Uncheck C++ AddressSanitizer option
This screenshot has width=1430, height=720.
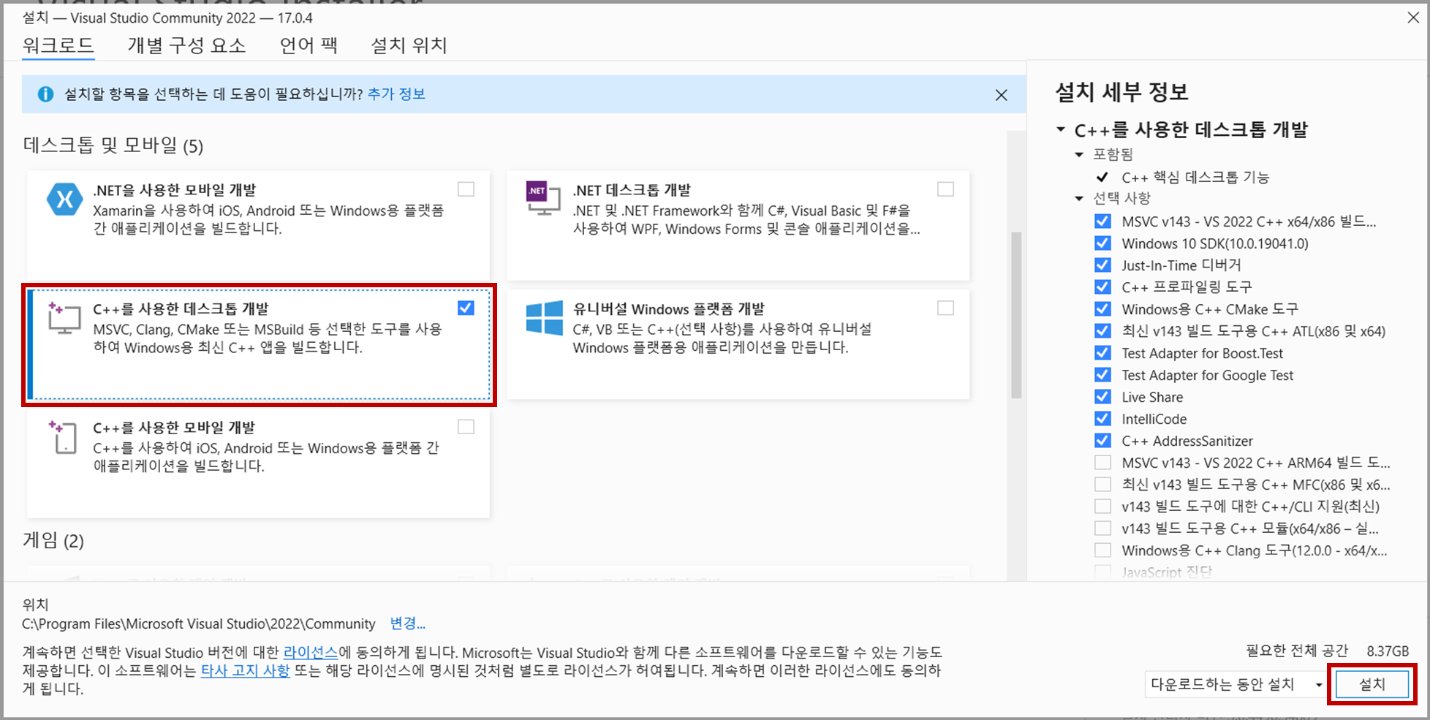click(x=1102, y=440)
